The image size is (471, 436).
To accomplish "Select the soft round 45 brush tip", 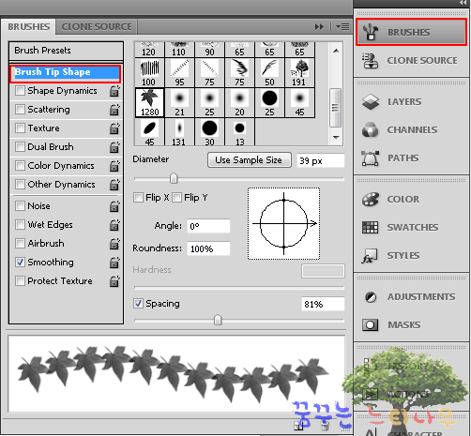I will point(299,102).
